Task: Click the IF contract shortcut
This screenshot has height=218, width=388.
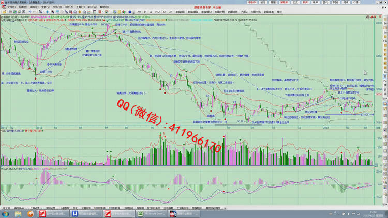Action: coord(145,12)
